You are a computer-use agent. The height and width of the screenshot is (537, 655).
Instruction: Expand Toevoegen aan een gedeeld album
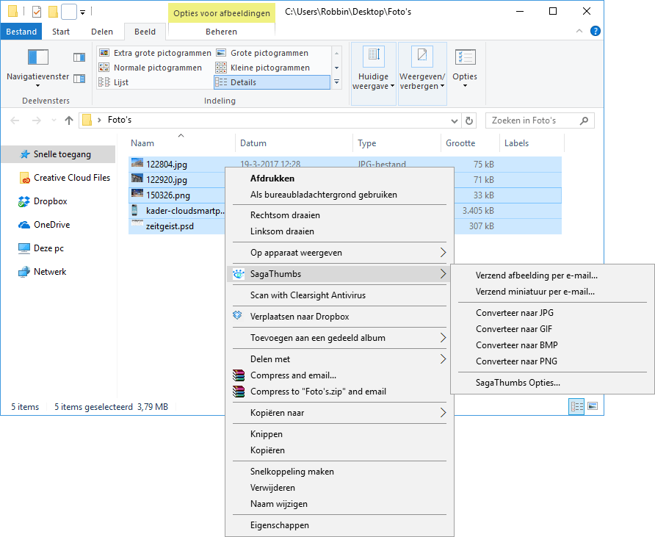click(x=339, y=338)
